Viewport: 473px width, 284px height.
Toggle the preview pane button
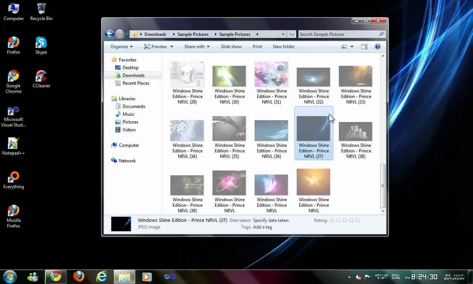click(364, 47)
